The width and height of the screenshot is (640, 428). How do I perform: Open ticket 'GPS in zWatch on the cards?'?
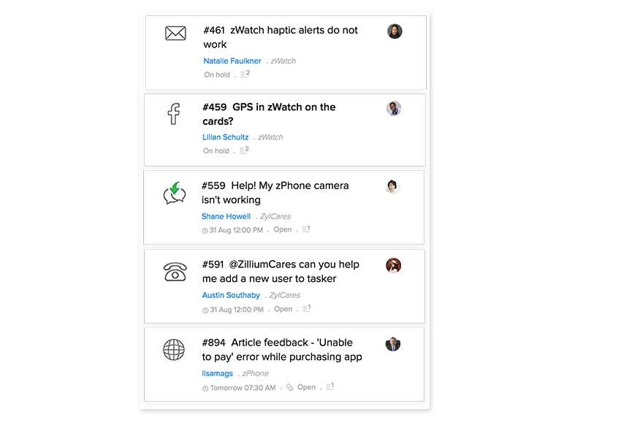[269, 114]
